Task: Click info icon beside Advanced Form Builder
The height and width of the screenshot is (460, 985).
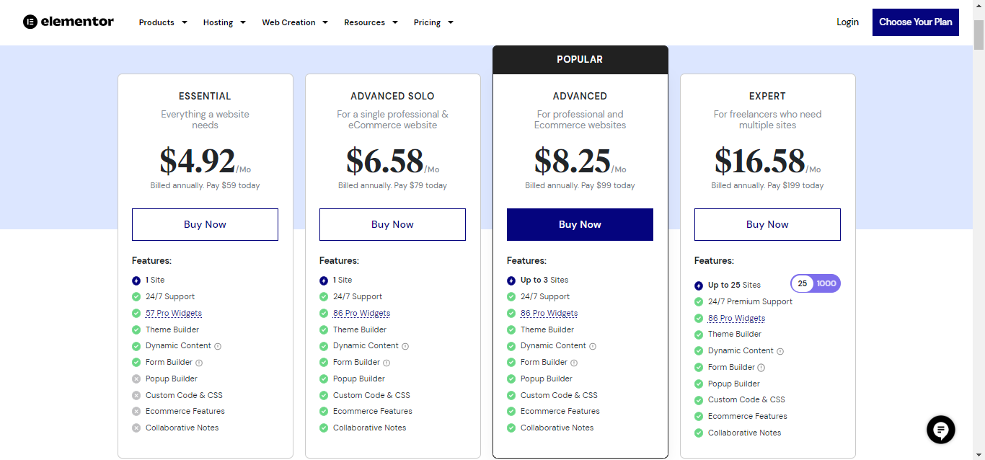Action: click(x=574, y=363)
